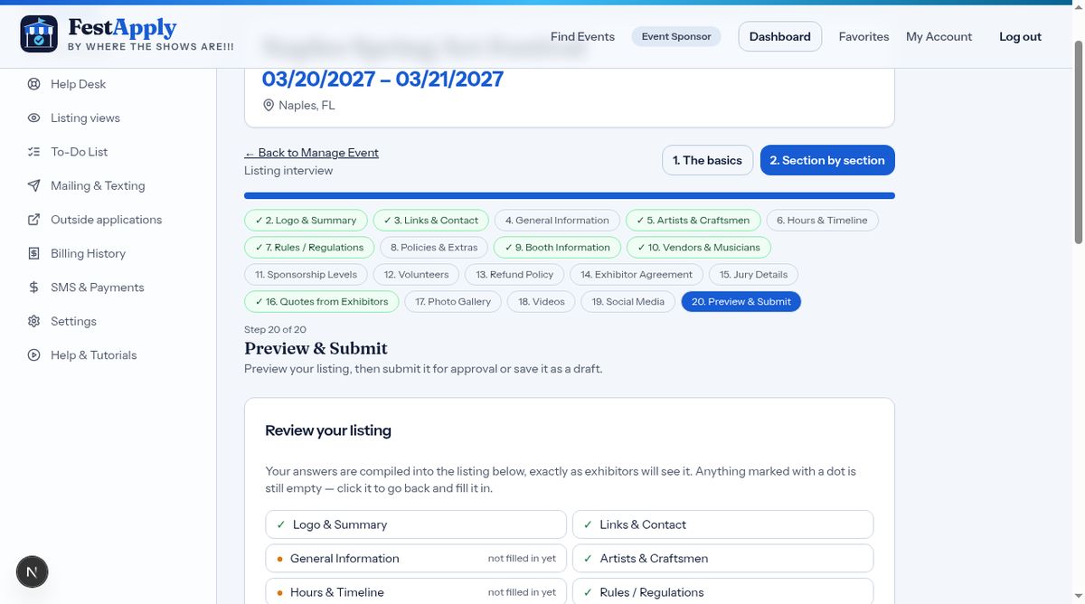Jump to step 15 Jury Details
The image size is (1085, 604).
click(x=753, y=275)
